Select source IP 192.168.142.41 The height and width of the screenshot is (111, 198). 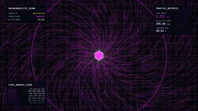37,96
